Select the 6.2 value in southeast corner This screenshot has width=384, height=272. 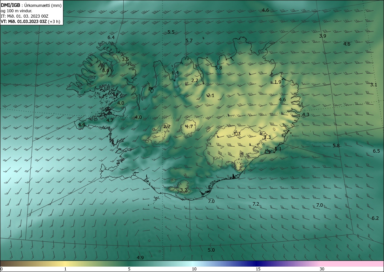[375, 218]
